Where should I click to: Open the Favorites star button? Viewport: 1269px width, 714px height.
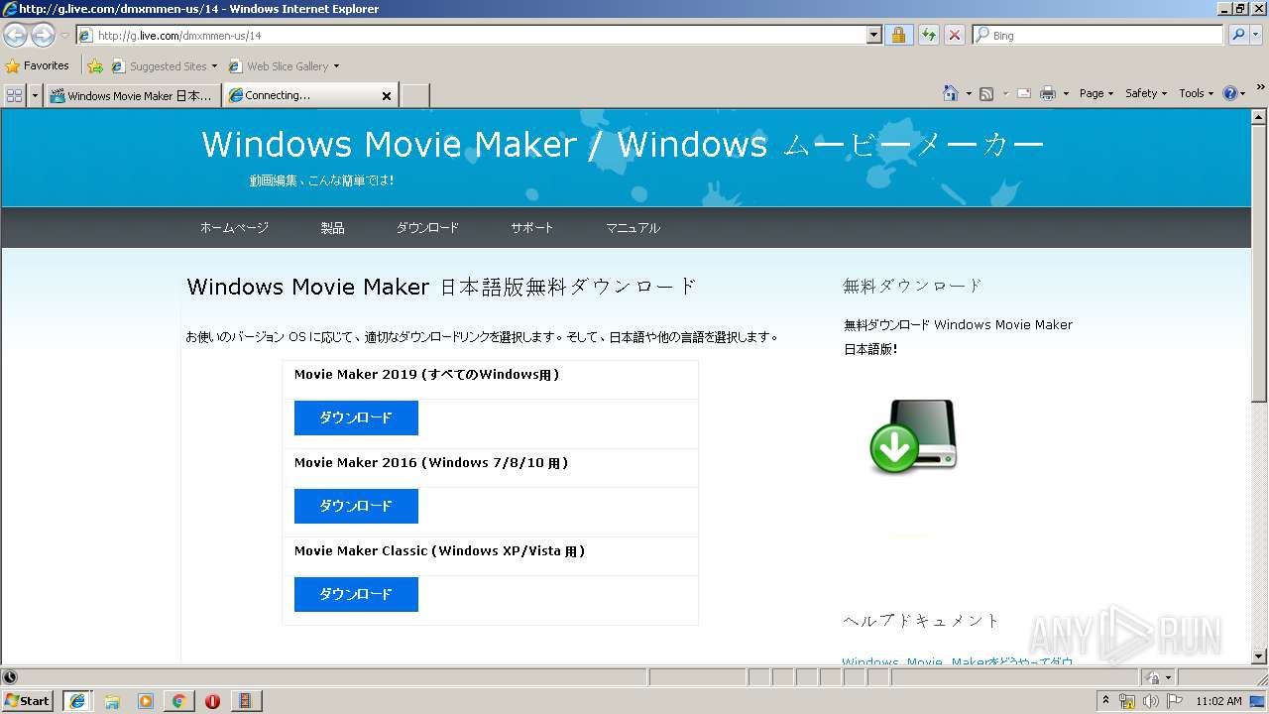coord(37,66)
